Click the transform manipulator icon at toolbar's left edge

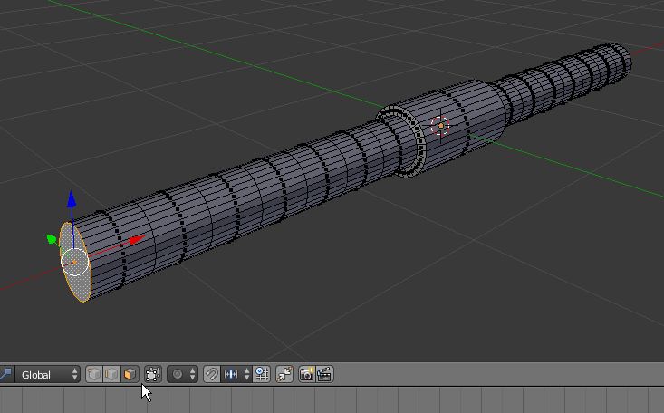point(6,374)
